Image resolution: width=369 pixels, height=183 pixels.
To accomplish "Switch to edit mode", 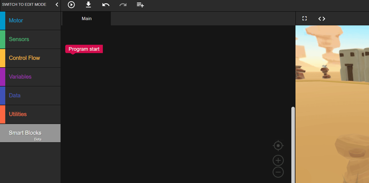I will (24, 5).
